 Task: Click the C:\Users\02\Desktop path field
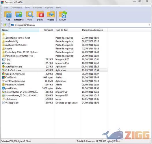(x=79, y=25)
